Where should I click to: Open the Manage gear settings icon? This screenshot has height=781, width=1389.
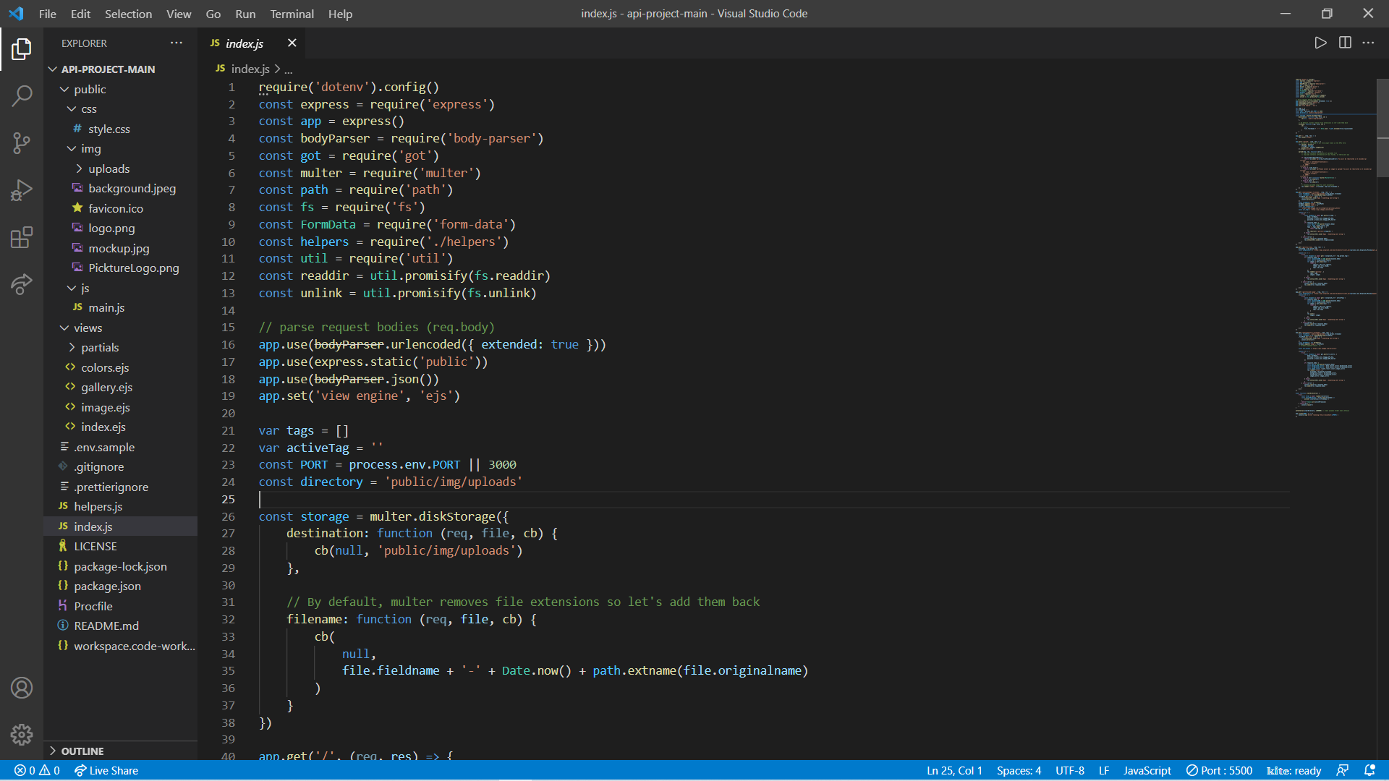coord(22,735)
